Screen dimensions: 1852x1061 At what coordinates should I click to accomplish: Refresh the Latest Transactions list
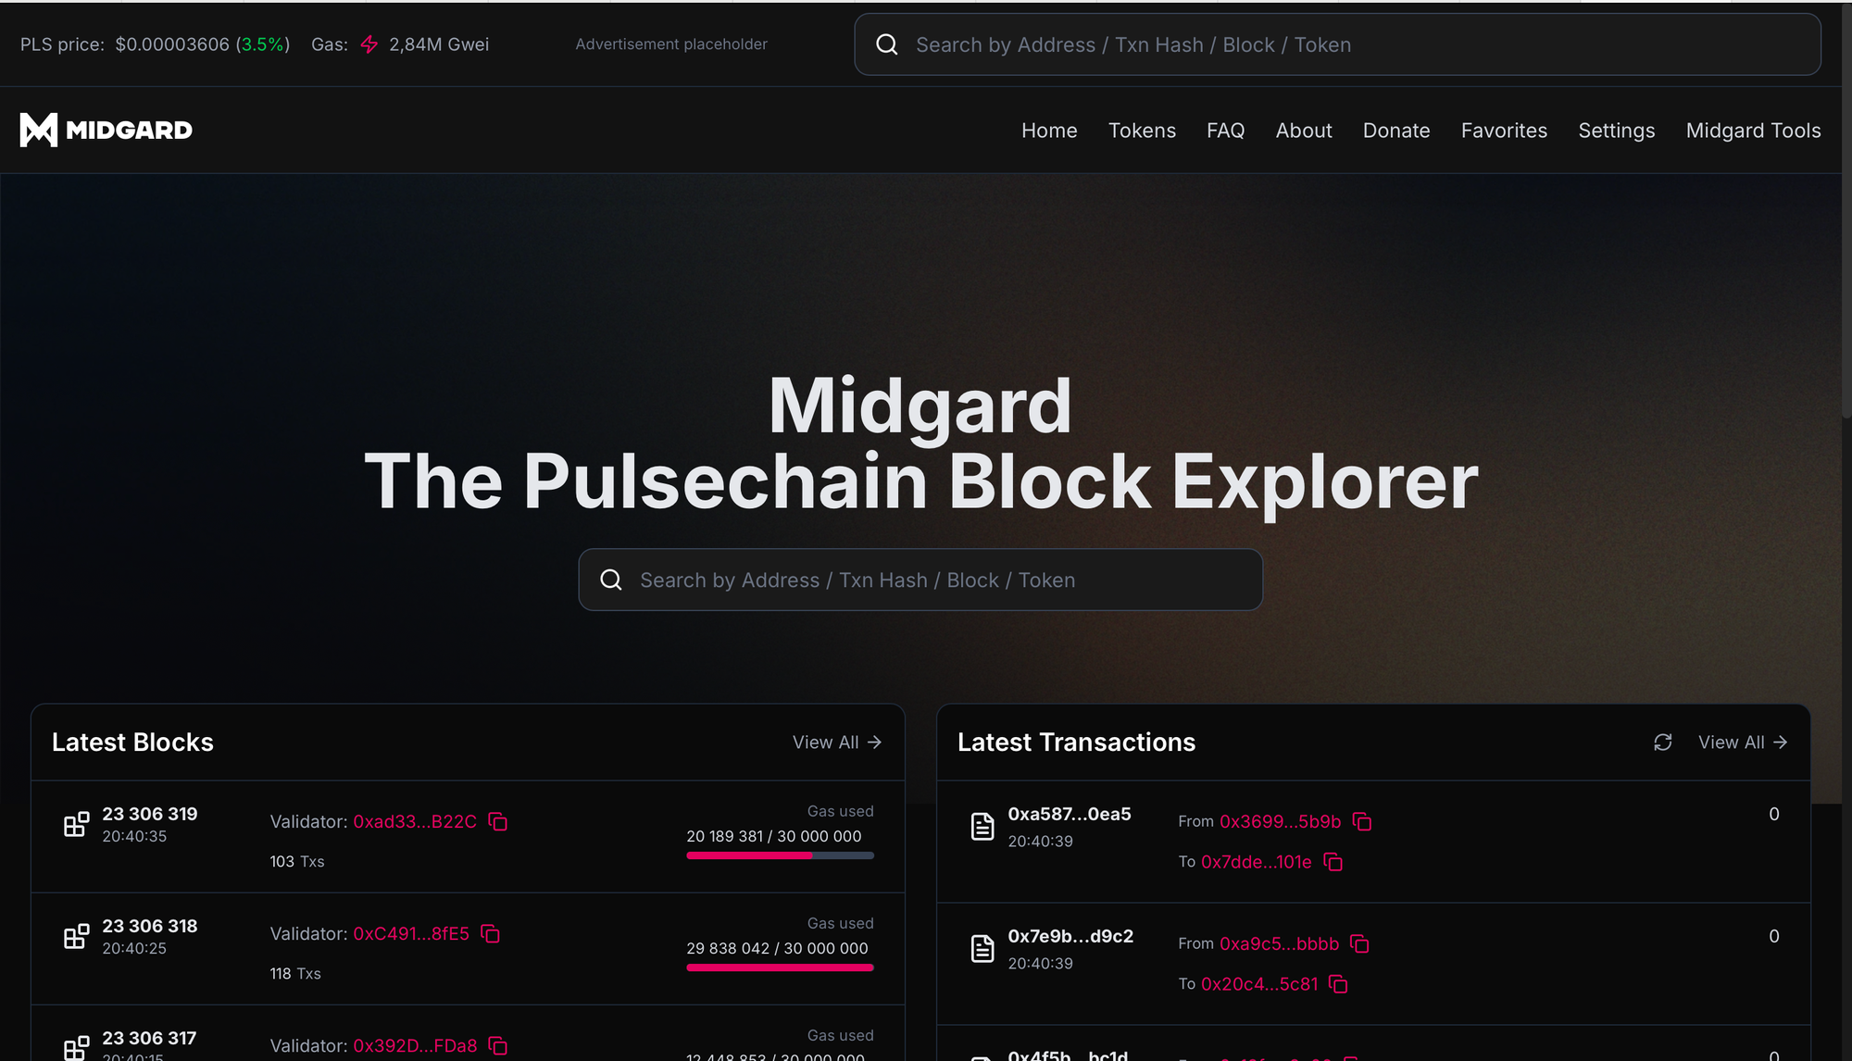[1663, 743]
